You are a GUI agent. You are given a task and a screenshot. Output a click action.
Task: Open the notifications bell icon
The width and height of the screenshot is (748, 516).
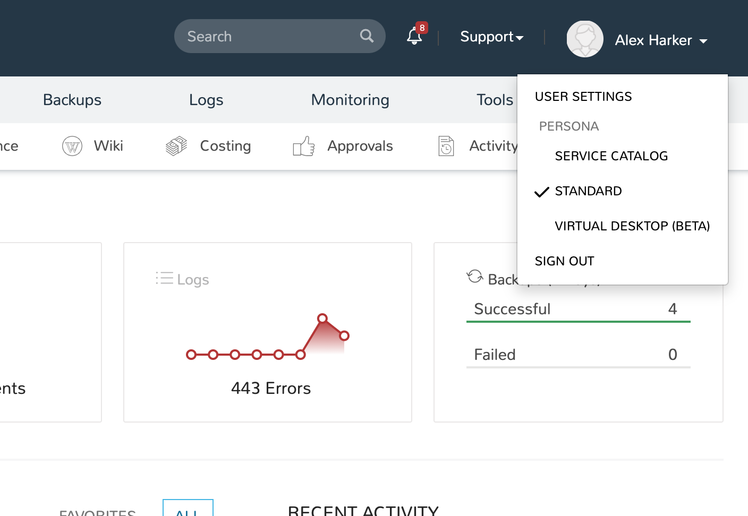(414, 36)
